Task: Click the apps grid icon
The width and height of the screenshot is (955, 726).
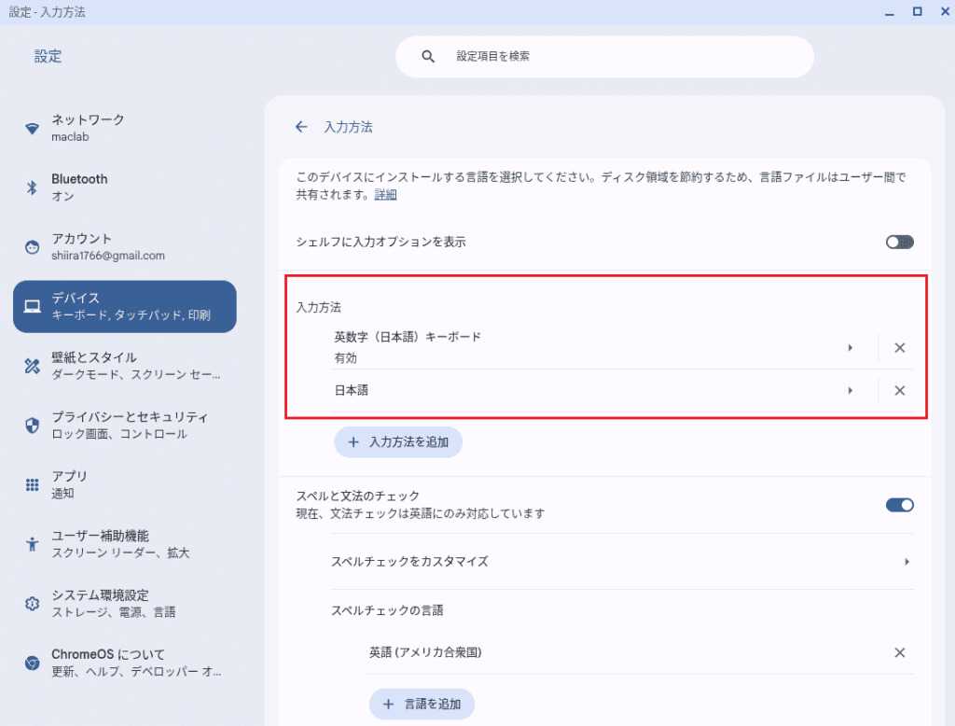Action: [x=33, y=484]
